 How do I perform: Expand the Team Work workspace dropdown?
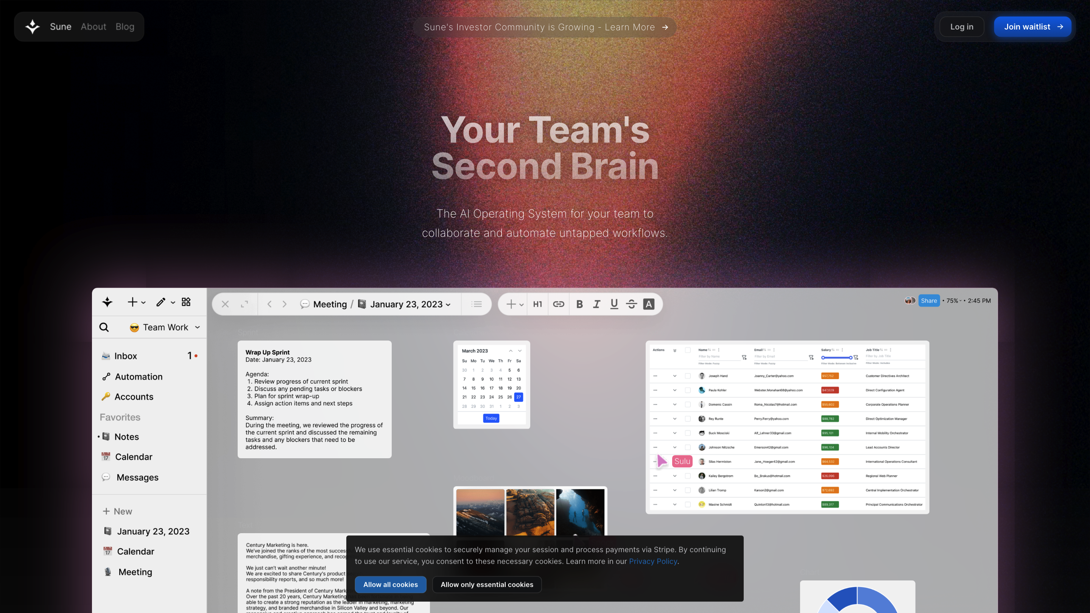coord(197,327)
